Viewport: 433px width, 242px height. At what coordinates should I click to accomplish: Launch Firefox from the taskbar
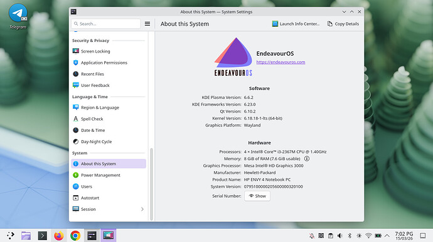[x=59, y=236]
